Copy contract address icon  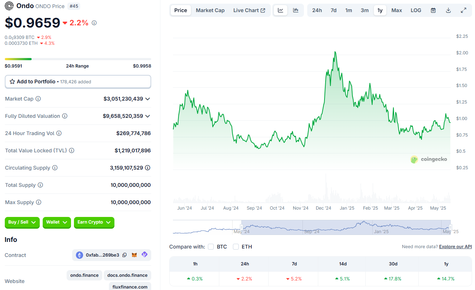pos(124,255)
